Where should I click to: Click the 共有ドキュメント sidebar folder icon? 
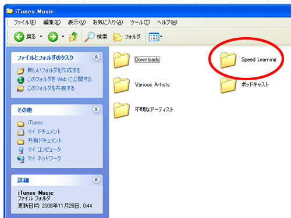point(20,141)
